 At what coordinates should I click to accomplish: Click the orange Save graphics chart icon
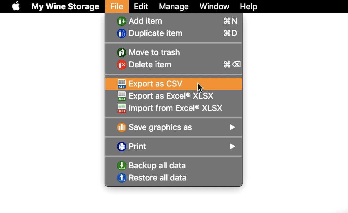click(121, 127)
